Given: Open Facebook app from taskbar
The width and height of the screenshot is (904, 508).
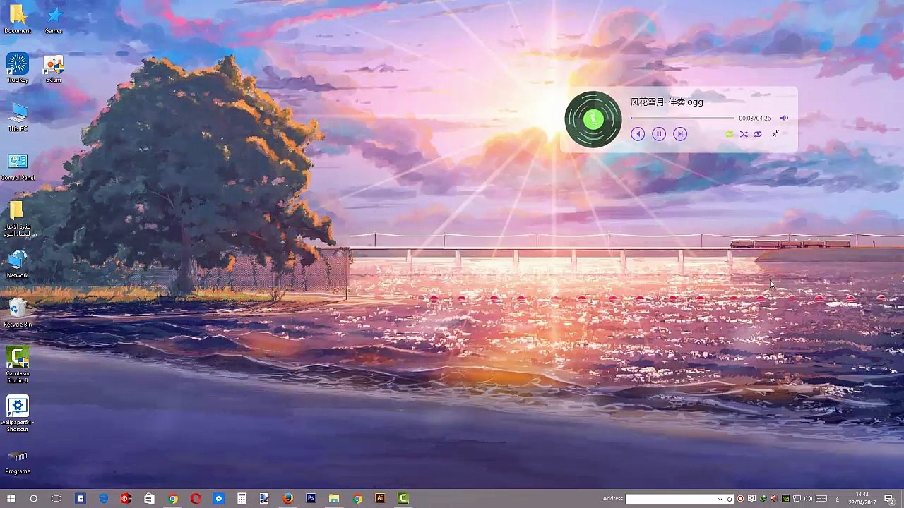Looking at the screenshot, I should (x=80, y=499).
